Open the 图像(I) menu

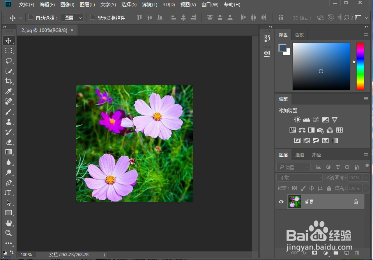click(x=67, y=5)
